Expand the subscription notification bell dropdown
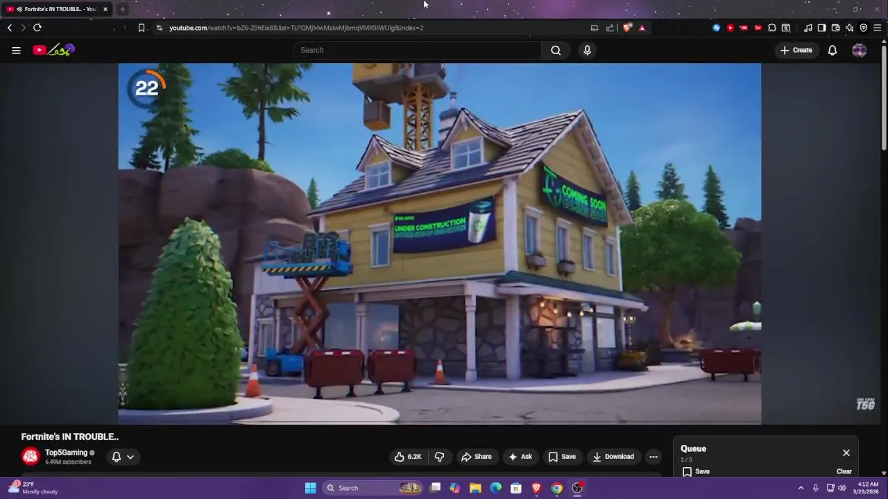888x499 pixels. pos(122,457)
